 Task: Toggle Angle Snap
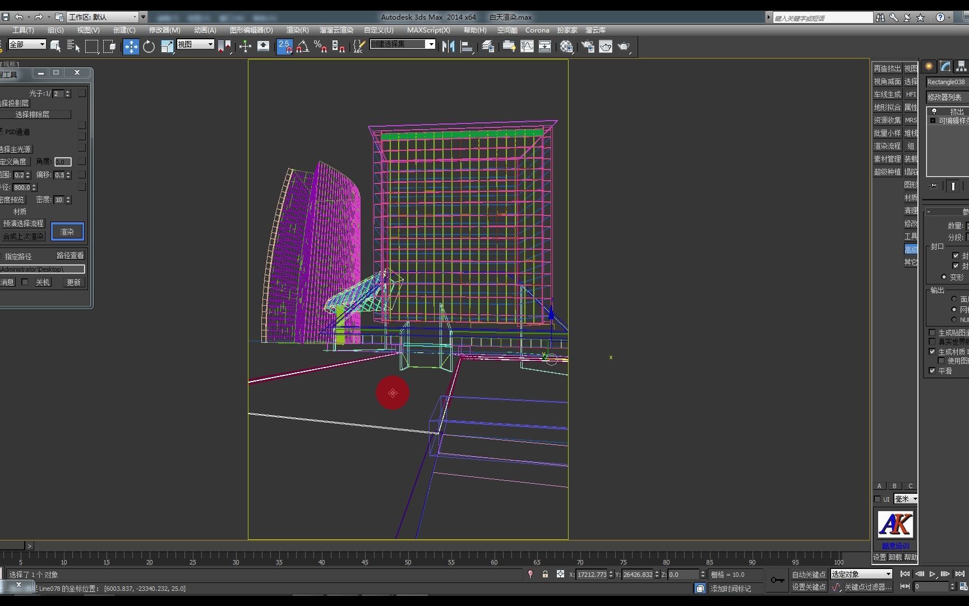point(303,47)
